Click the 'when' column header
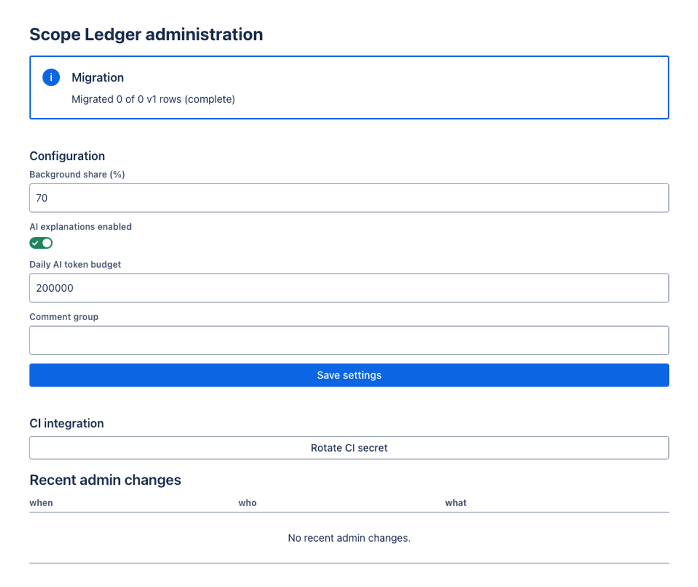Viewport: 698px width, 587px height. pyautogui.click(x=41, y=503)
